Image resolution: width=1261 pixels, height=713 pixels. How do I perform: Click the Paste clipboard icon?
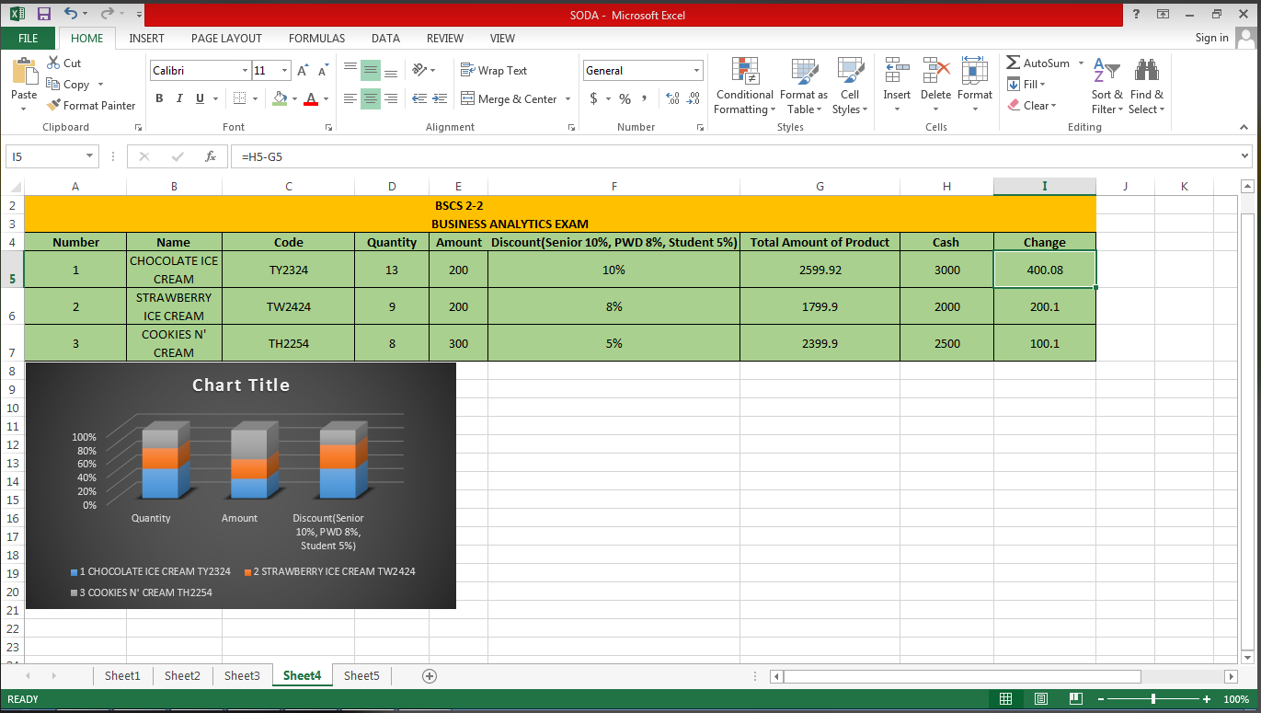[x=24, y=72]
